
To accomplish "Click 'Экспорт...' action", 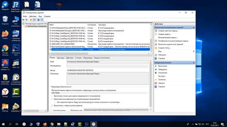I will pyautogui.click(x=162, y=76).
